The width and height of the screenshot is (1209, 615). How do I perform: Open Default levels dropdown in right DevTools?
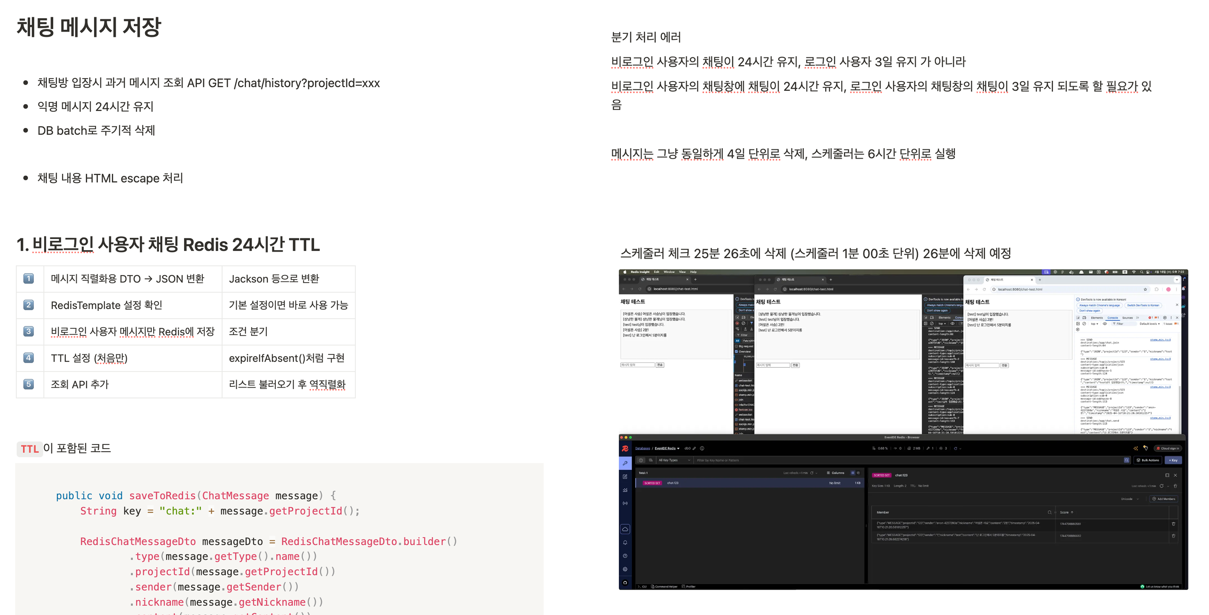1150,324
